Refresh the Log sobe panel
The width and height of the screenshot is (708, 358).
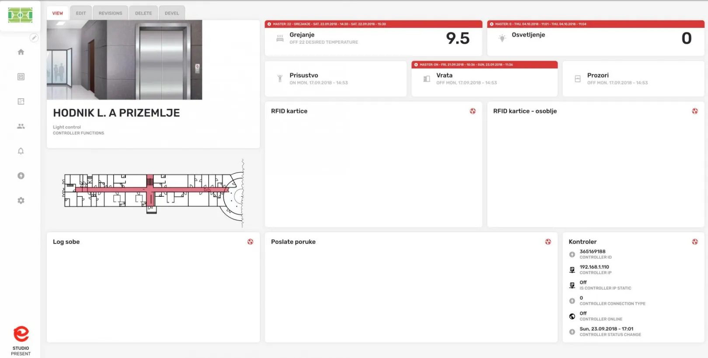pos(250,242)
